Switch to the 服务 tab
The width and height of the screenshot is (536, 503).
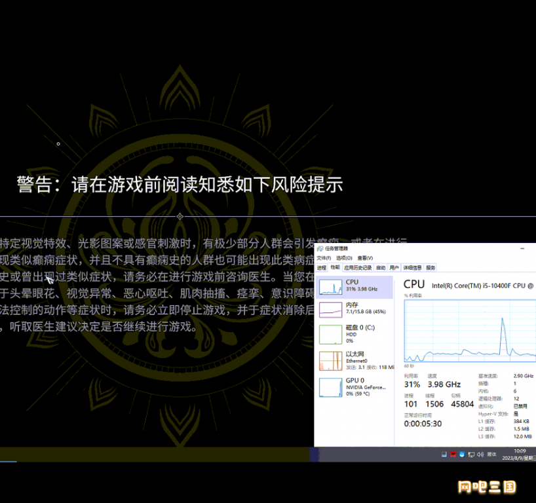click(x=431, y=268)
